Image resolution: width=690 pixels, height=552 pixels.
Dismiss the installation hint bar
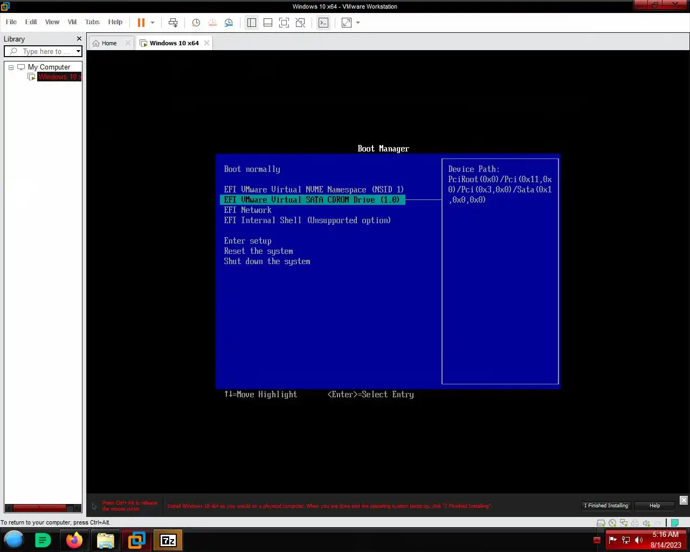[684, 500]
